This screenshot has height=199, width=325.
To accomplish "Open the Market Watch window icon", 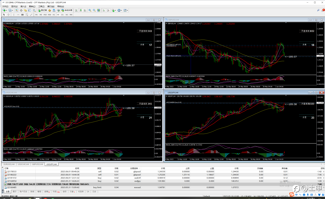I will click(x=17, y=10).
